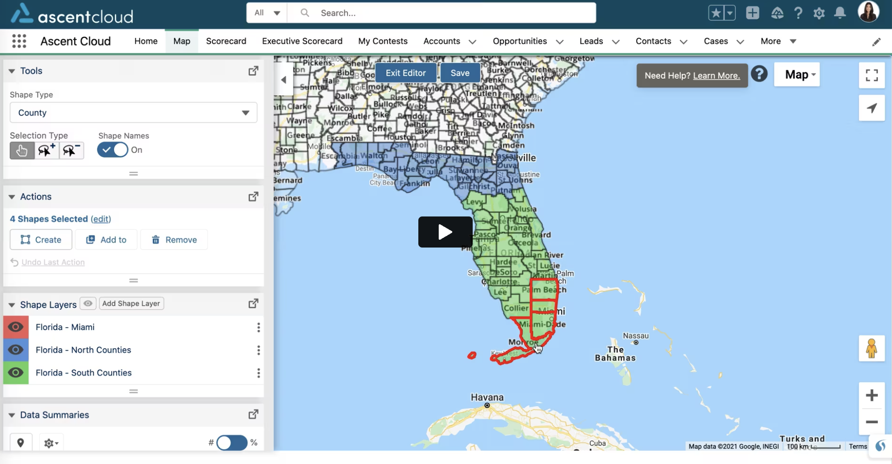
Task: Select the lasso add selection tool
Action: pyautogui.click(x=47, y=150)
